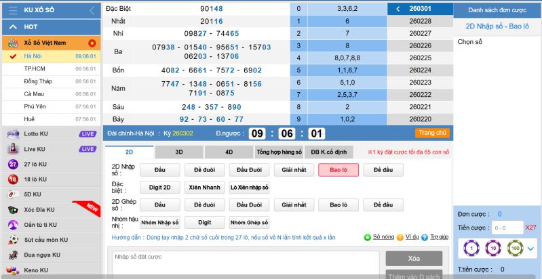The image size is (542, 279).
Task: Choose Nhóm Ghép số option
Action: click(249, 222)
